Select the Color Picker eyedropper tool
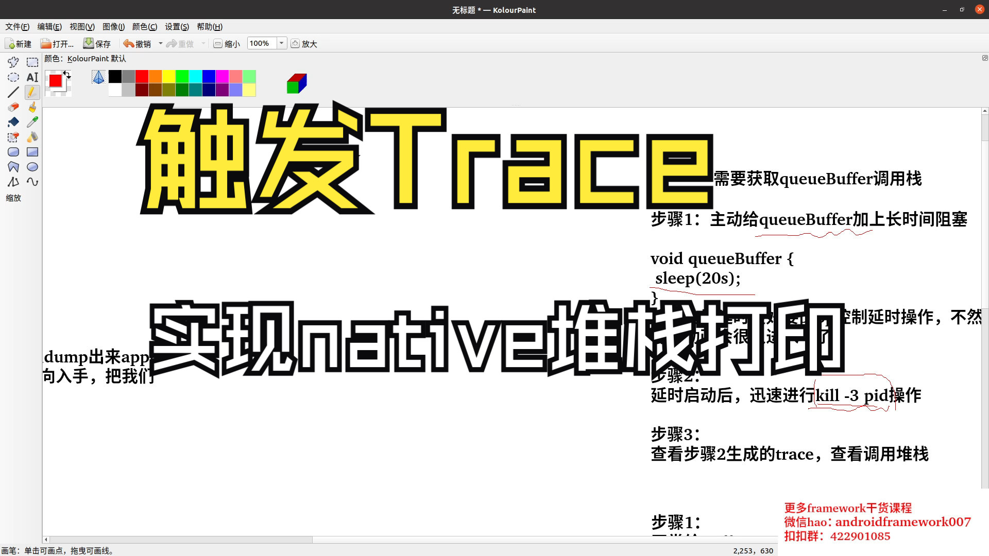Viewport: 989px width, 556px height. point(32,122)
